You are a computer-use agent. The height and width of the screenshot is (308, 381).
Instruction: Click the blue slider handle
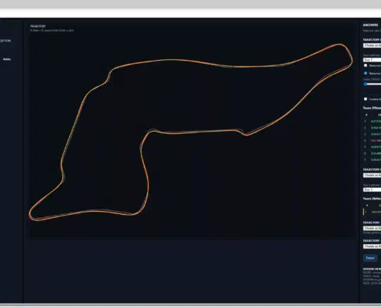pos(366,84)
